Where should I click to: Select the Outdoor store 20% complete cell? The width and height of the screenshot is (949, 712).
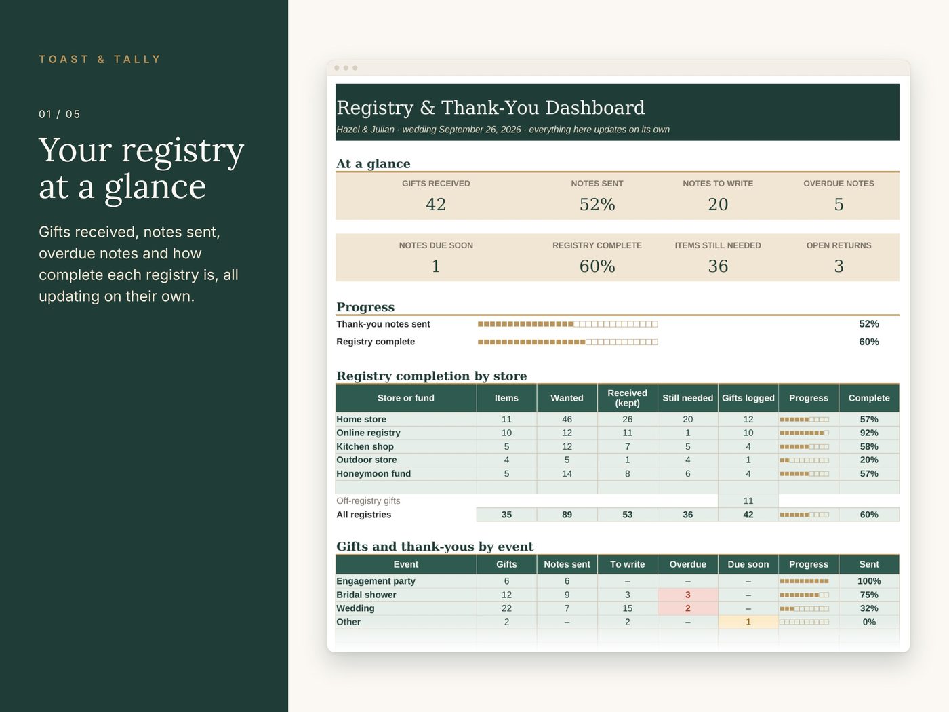[869, 460]
